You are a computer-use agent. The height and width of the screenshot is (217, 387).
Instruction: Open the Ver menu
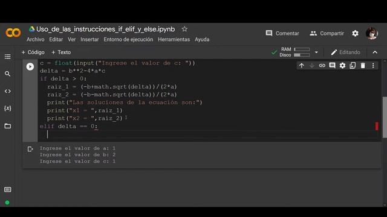point(71,39)
